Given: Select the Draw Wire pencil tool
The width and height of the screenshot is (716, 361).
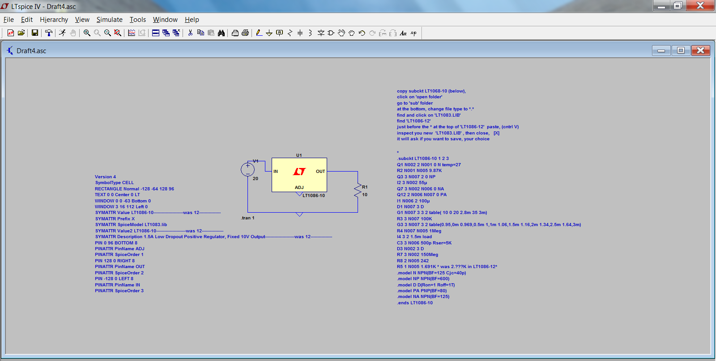Looking at the screenshot, I should (x=259, y=33).
